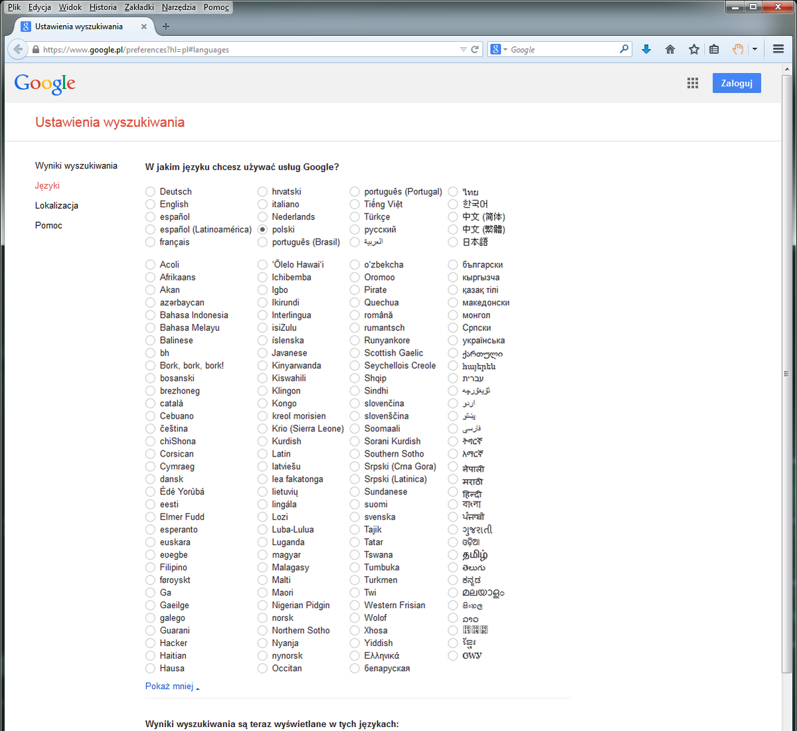Open the search engine selector dropdown
The width and height of the screenshot is (797, 731).
pos(498,49)
